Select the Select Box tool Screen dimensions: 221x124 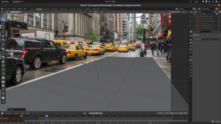(x=3, y=19)
